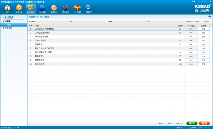Open 试题查找 magnifier icon
Image resolution: width=213 pixels, height=129 pixels.
coord(89,9)
